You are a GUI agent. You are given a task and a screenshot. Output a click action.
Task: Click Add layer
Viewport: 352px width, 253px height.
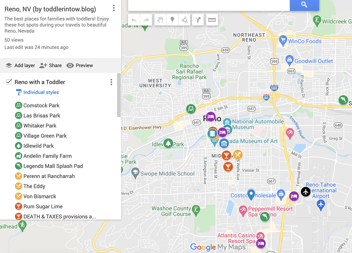point(20,65)
